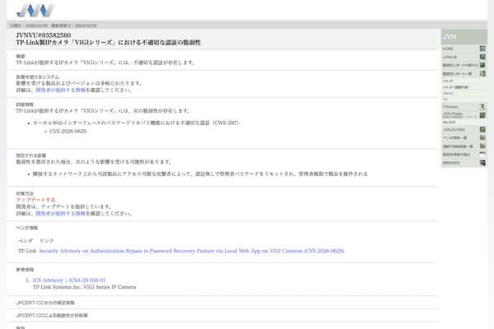Screen dimensions: 494x329
Task: Click the 連絡不能開発者一覧 icon in the sidebar
Action: pos(482,146)
